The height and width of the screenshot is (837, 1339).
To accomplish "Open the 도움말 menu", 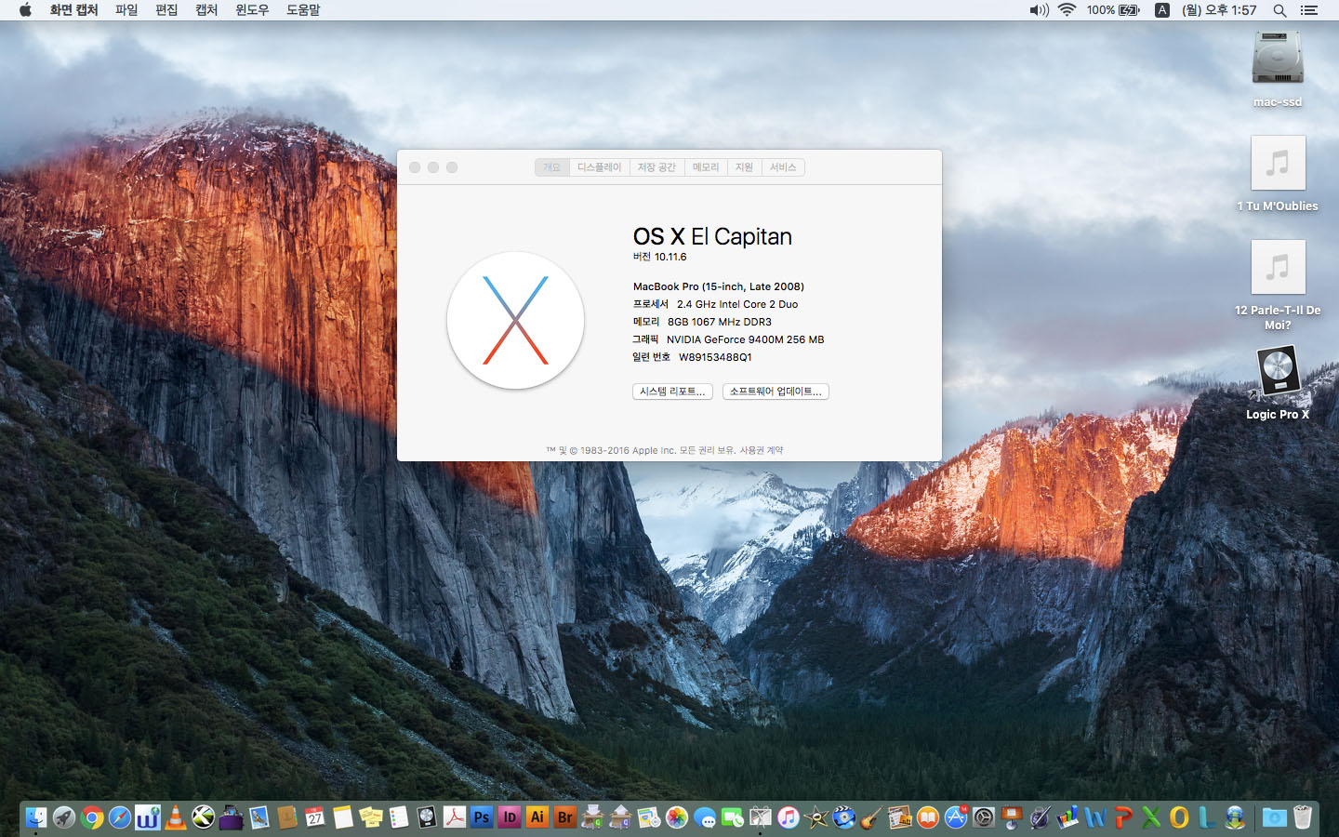I will tap(303, 10).
